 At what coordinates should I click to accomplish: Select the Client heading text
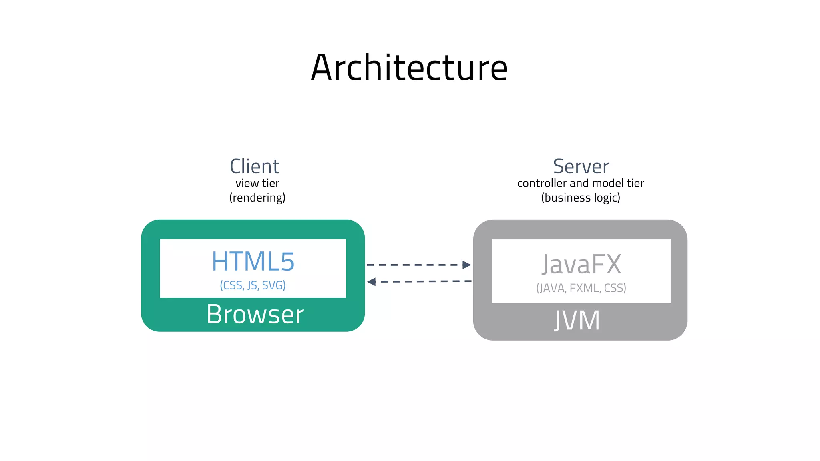[255, 166]
